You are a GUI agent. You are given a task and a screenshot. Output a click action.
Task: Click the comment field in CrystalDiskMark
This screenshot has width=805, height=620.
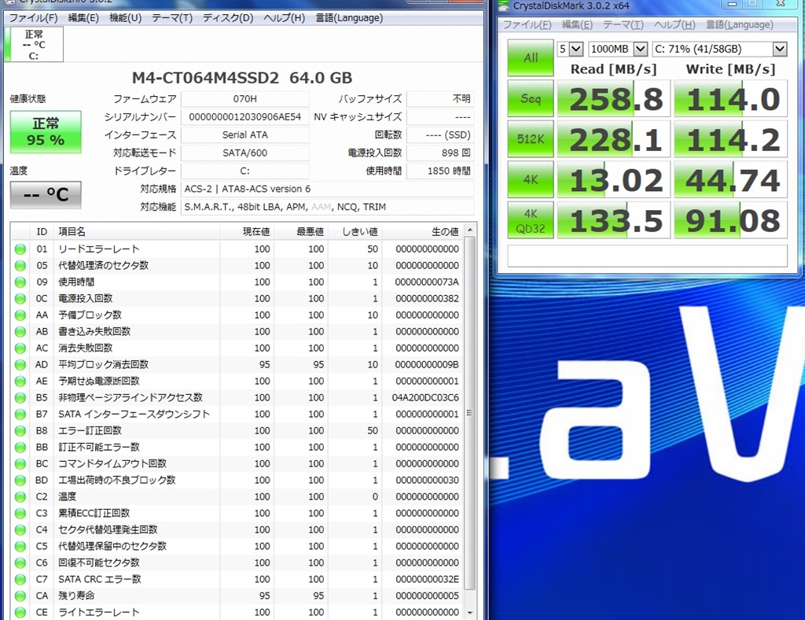(647, 255)
